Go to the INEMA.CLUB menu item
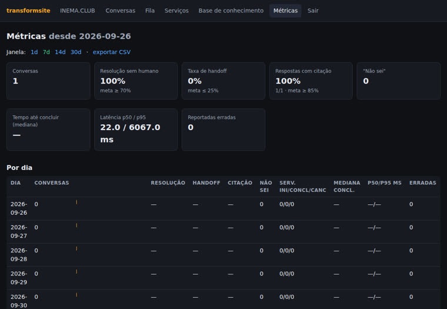Viewport: 447px width, 309px height. 78,11
